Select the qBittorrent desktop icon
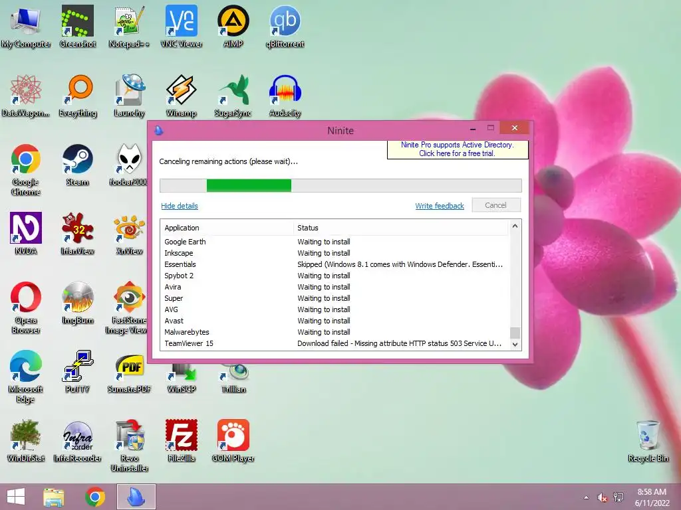The width and height of the screenshot is (681, 510). tap(285, 27)
